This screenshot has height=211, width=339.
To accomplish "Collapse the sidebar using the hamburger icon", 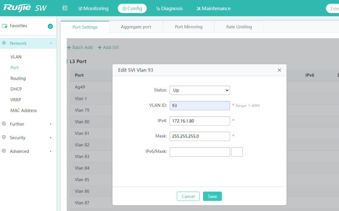I will pyautogui.click(x=65, y=8).
